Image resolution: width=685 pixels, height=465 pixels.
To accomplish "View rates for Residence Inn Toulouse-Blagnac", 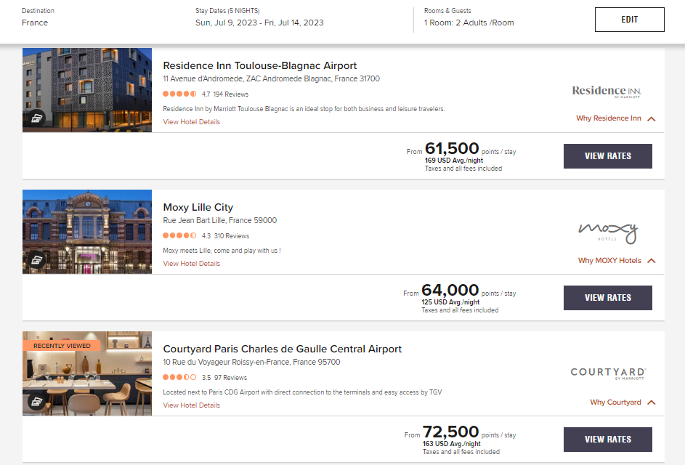I will tap(608, 156).
